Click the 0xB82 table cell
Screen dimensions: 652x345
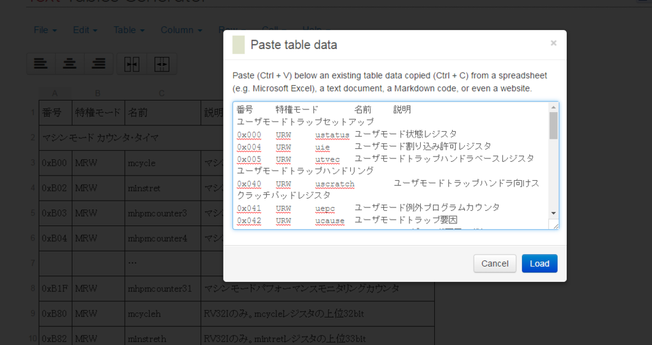pyautogui.click(x=55, y=337)
